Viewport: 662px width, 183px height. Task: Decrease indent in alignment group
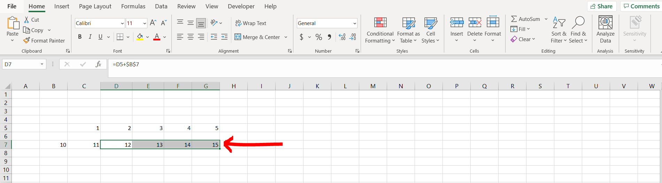click(214, 37)
